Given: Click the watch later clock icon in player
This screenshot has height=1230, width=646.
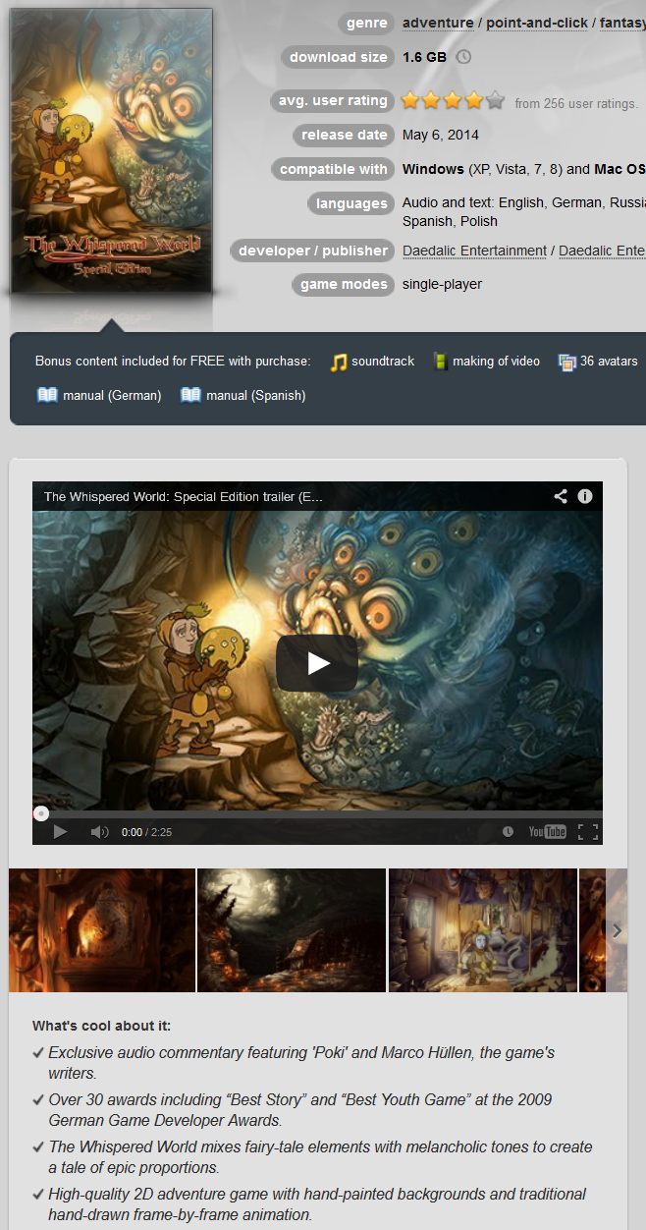Looking at the screenshot, I should click(x=508, y=832).
